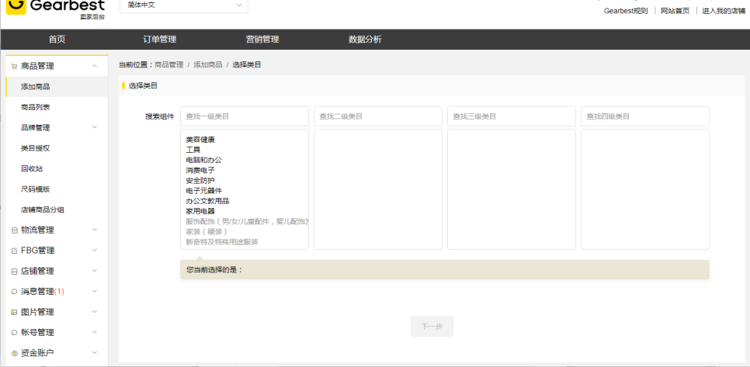
Task: Expand the 帐号管理 chevron
Action: click(94, 333)
